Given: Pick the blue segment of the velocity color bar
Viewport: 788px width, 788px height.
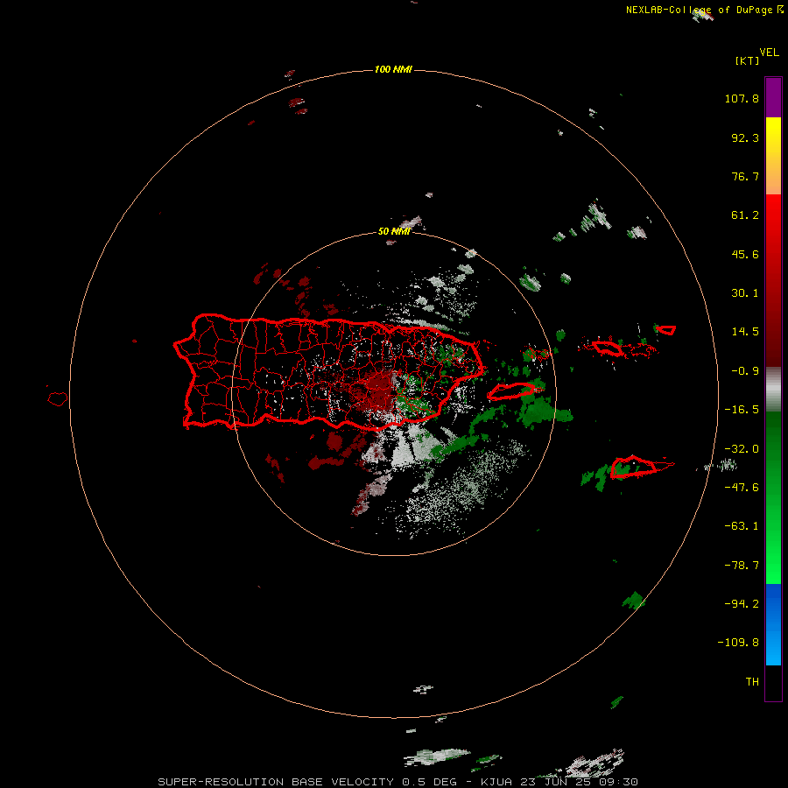Looking at the screenshot, I should 773,624.
